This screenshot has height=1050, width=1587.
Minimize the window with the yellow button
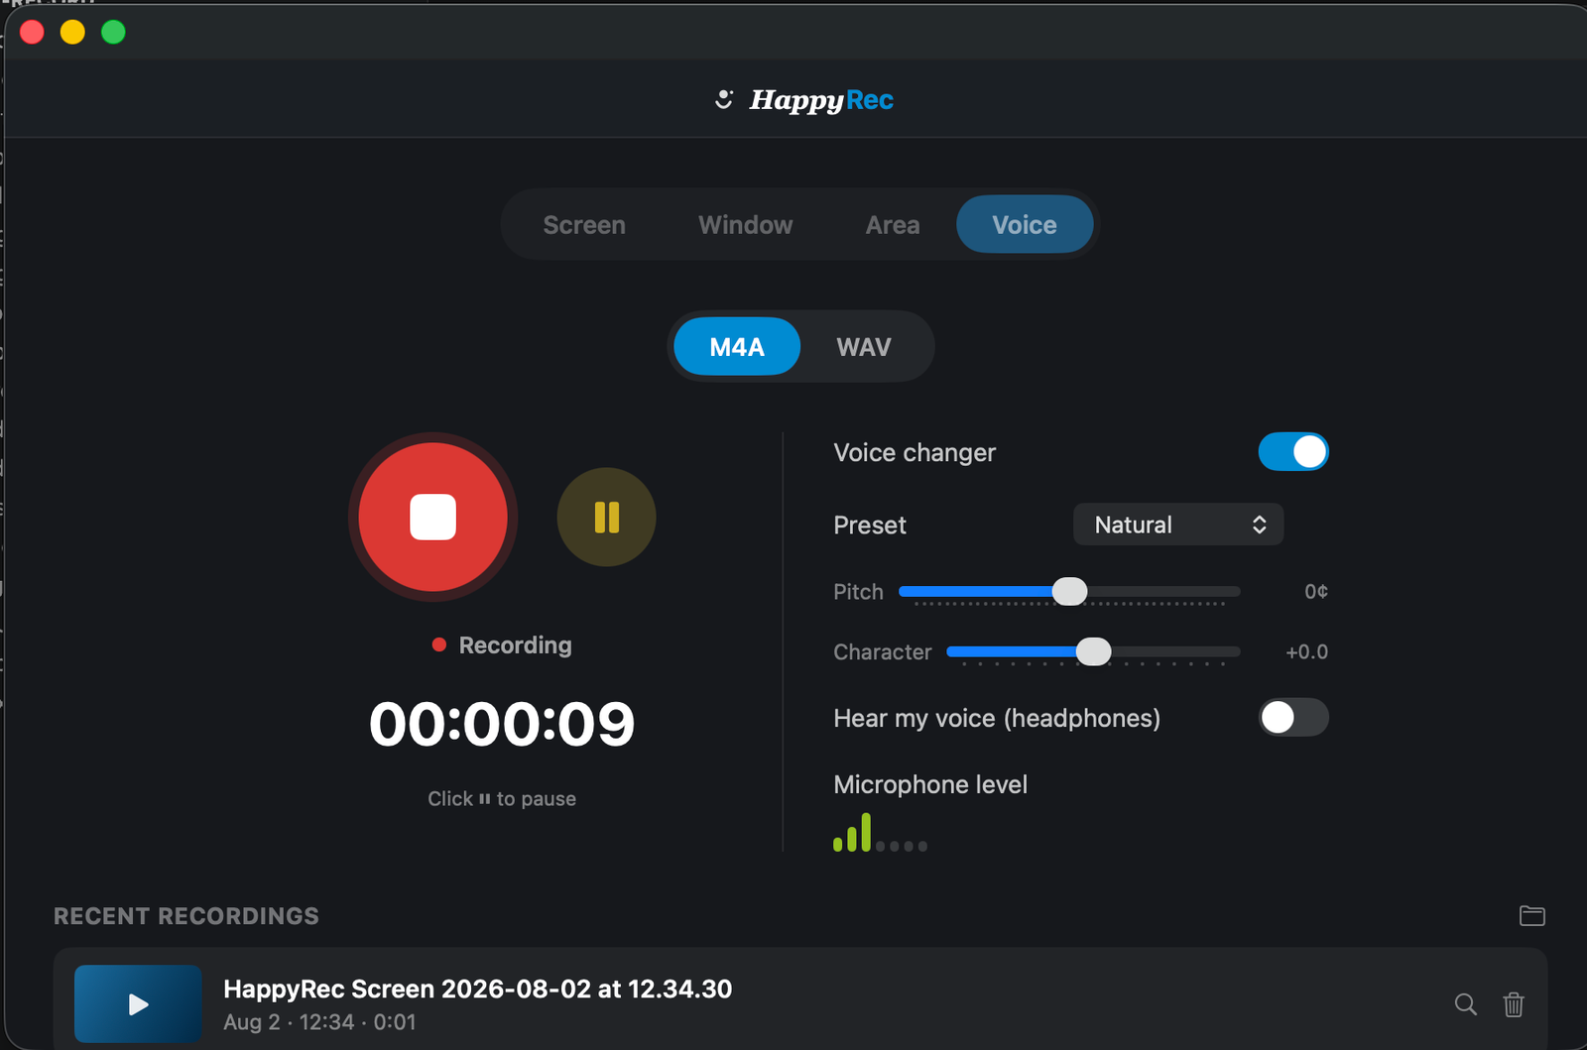[x=72, y=32]
